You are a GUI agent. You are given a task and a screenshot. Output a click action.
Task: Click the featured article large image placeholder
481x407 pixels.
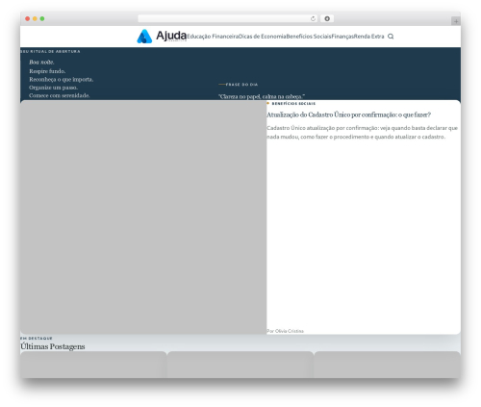(143, 217)
